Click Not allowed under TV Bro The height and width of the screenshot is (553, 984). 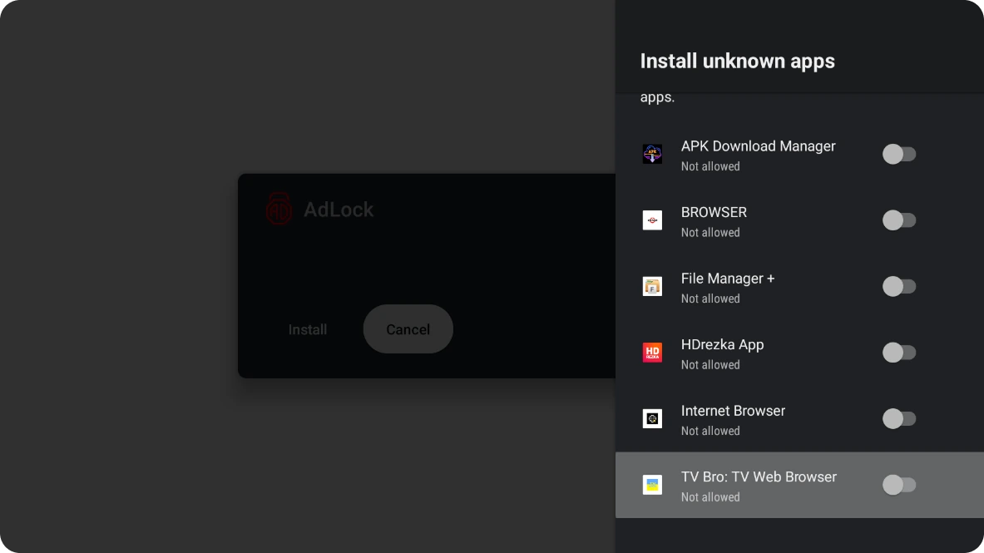[x=710, y=497]
